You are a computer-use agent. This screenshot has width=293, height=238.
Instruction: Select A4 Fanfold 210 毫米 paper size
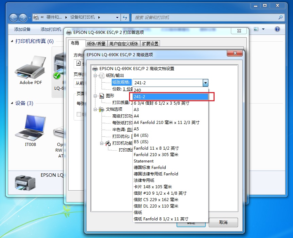pos(170,123)
